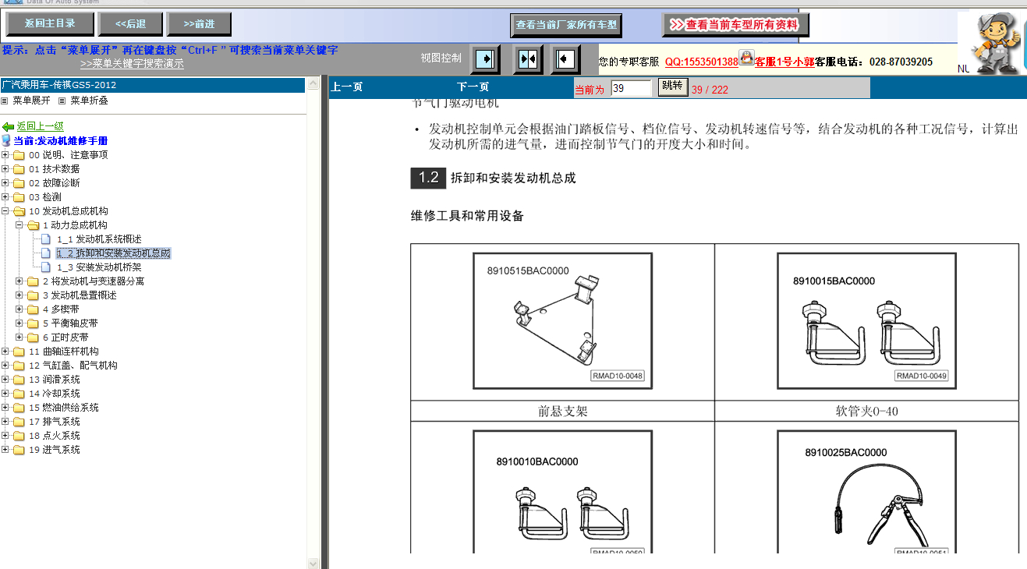Click the folder icon for 19 进气系统
Viewport: 1027px width, 569px height.
point(19,450)
